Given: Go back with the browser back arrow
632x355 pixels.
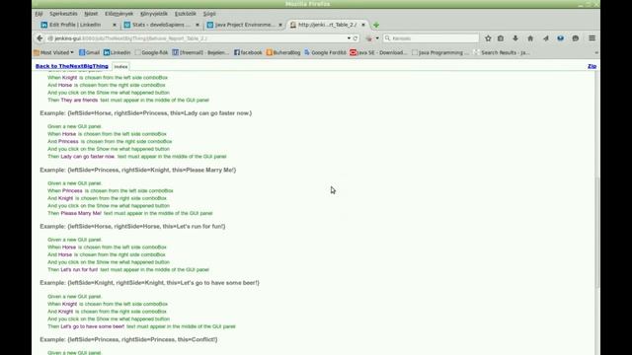Looking at the screenshot, I should (x=39, y=38).
